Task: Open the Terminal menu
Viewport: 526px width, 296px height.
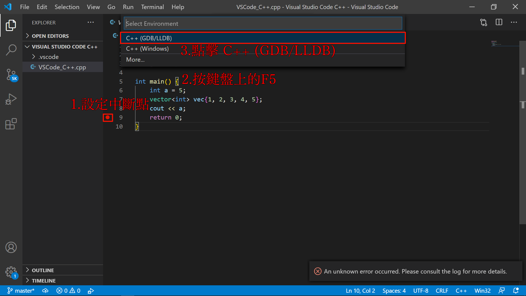Action: click(152, 7)
